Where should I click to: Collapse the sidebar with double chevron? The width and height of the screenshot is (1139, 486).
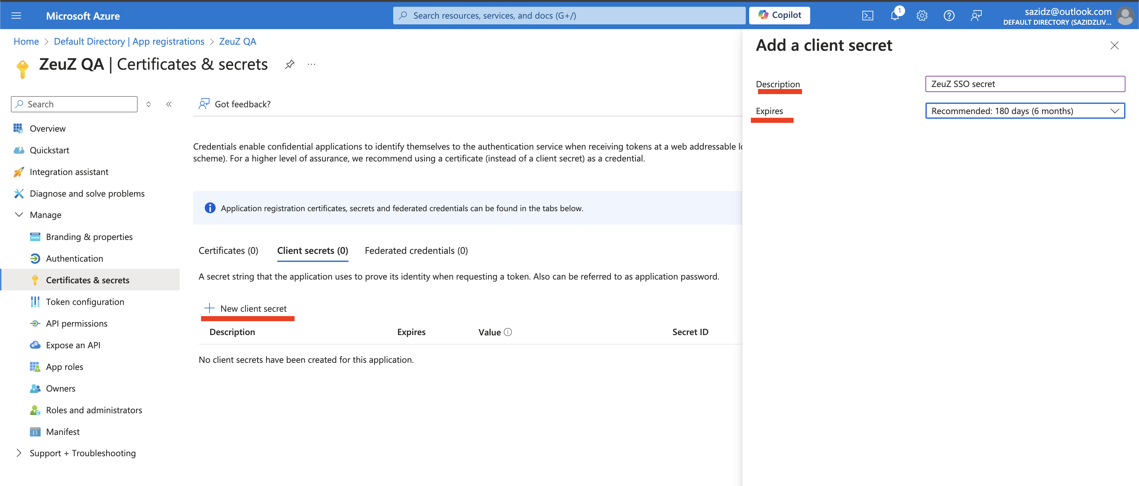(169, 104)
